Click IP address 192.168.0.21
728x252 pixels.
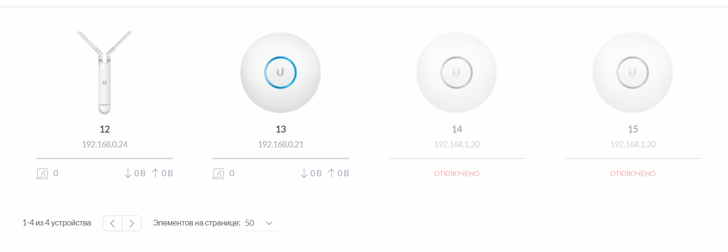coord(281,144)
